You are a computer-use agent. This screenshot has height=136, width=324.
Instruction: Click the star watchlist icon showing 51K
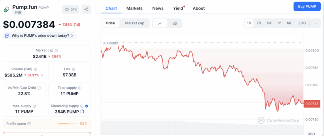(x=71, y=9)
